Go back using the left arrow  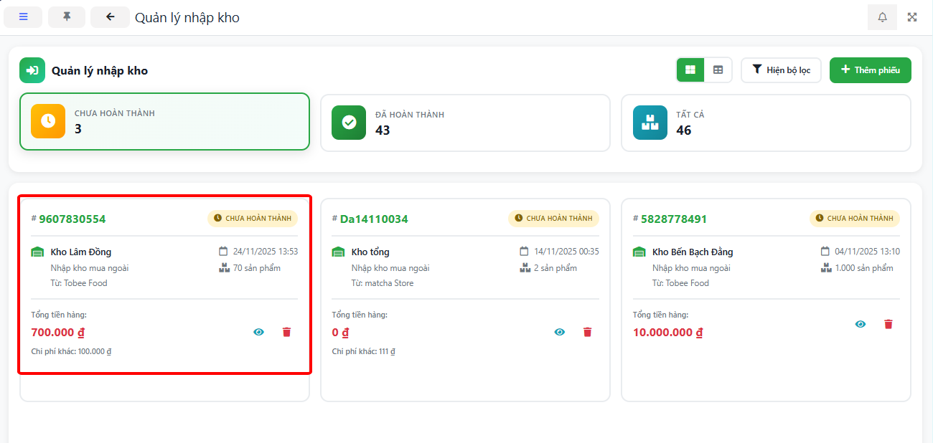pyautogui.click(x=110, y=17)
